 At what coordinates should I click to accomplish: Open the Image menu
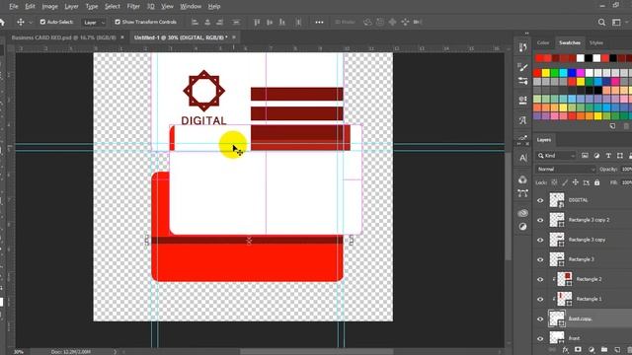[x=50, y=7]
